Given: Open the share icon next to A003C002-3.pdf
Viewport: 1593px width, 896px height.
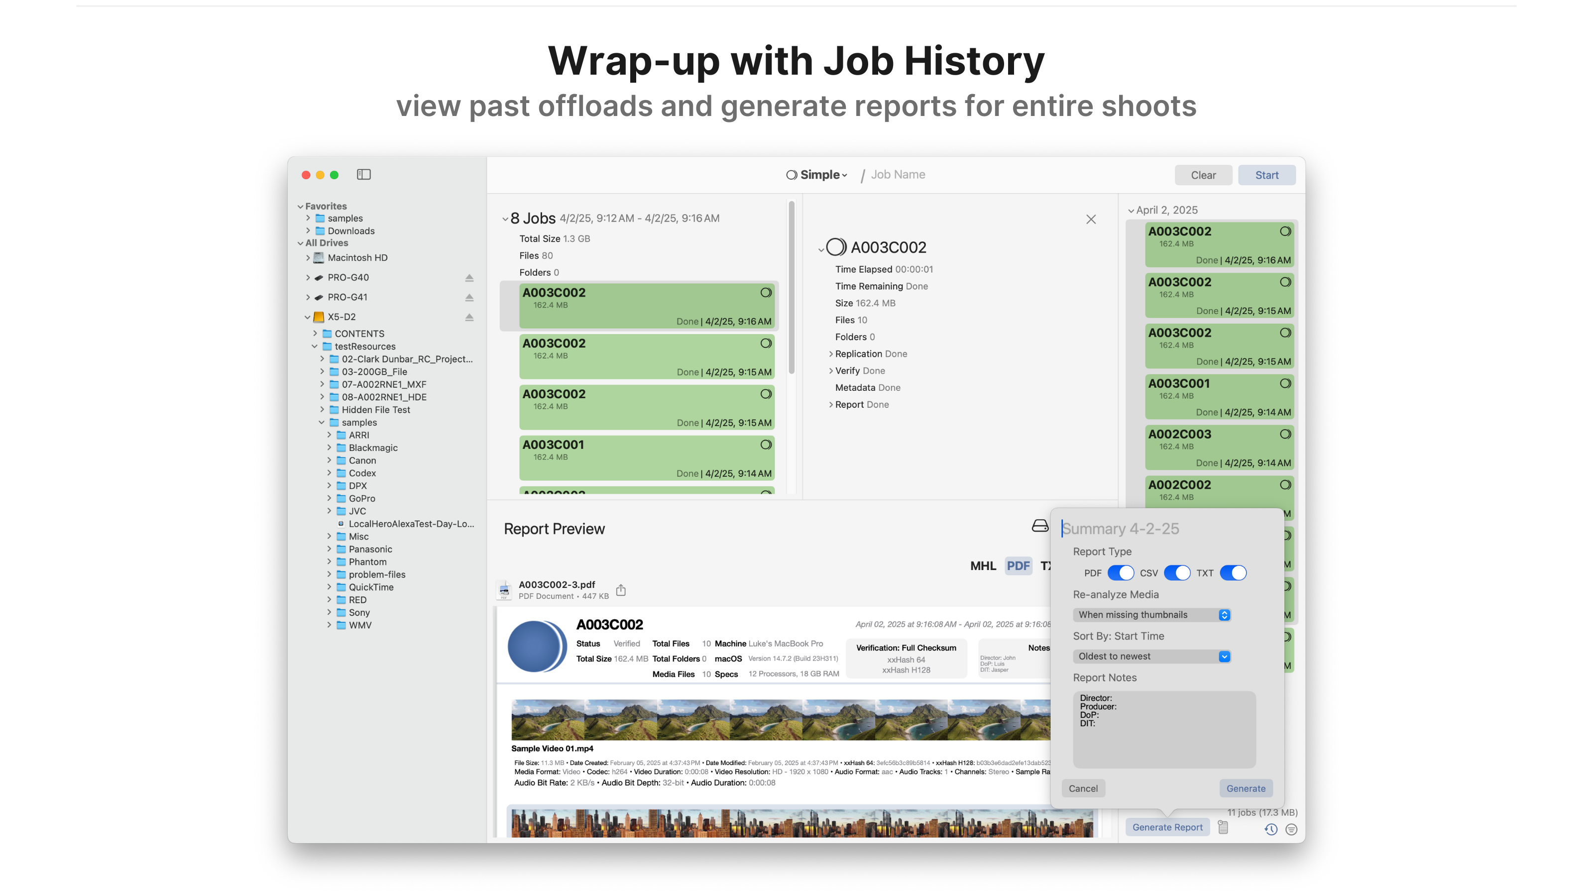Looking at the screenshot, I should click(x=621, y=590).
